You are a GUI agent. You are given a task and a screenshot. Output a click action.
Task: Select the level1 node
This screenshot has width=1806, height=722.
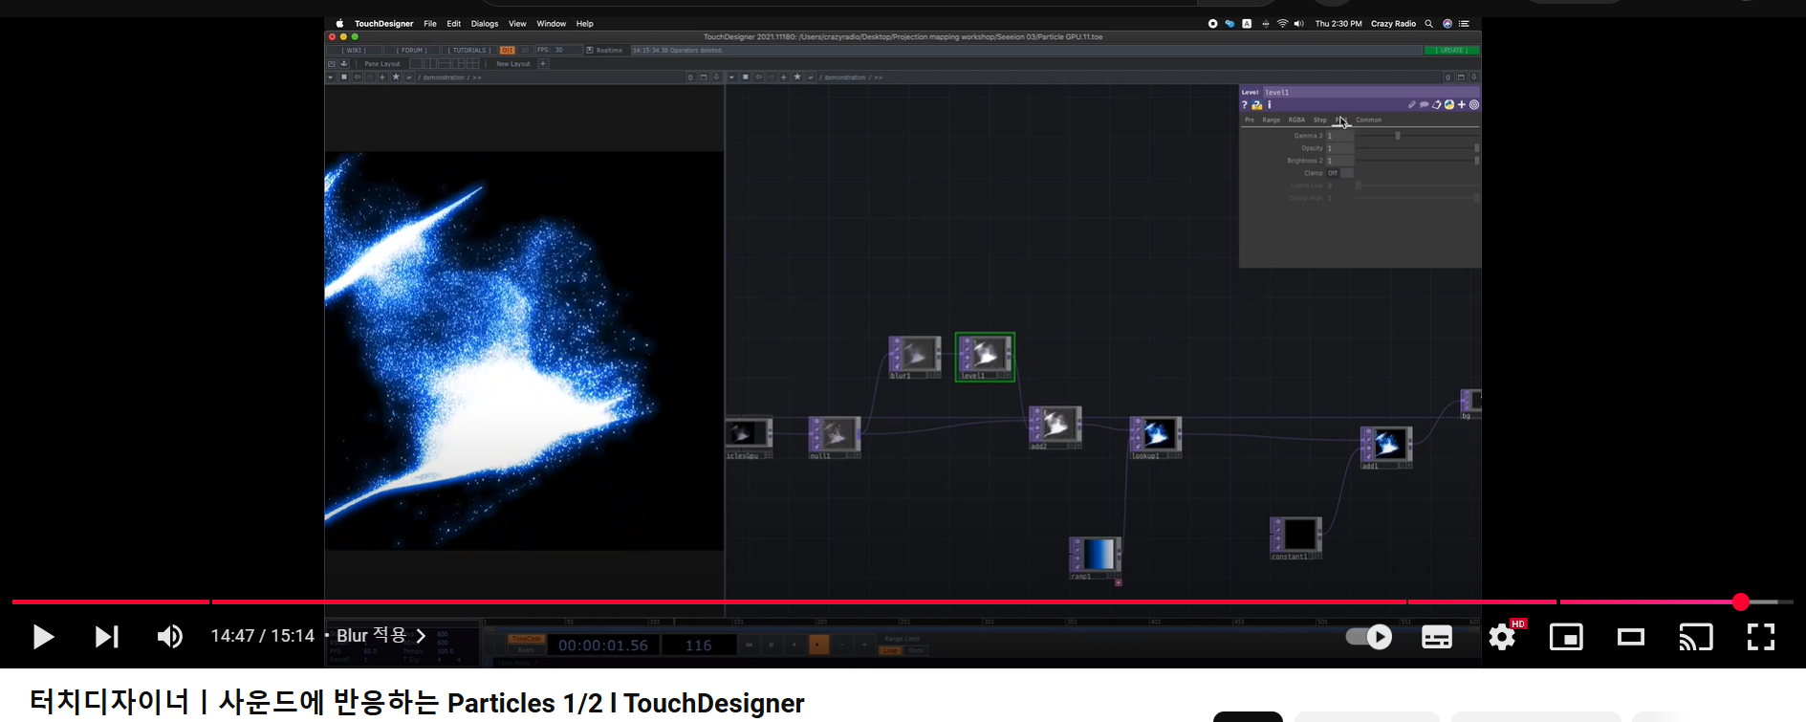pyautogui.click(x=985, y=356)
